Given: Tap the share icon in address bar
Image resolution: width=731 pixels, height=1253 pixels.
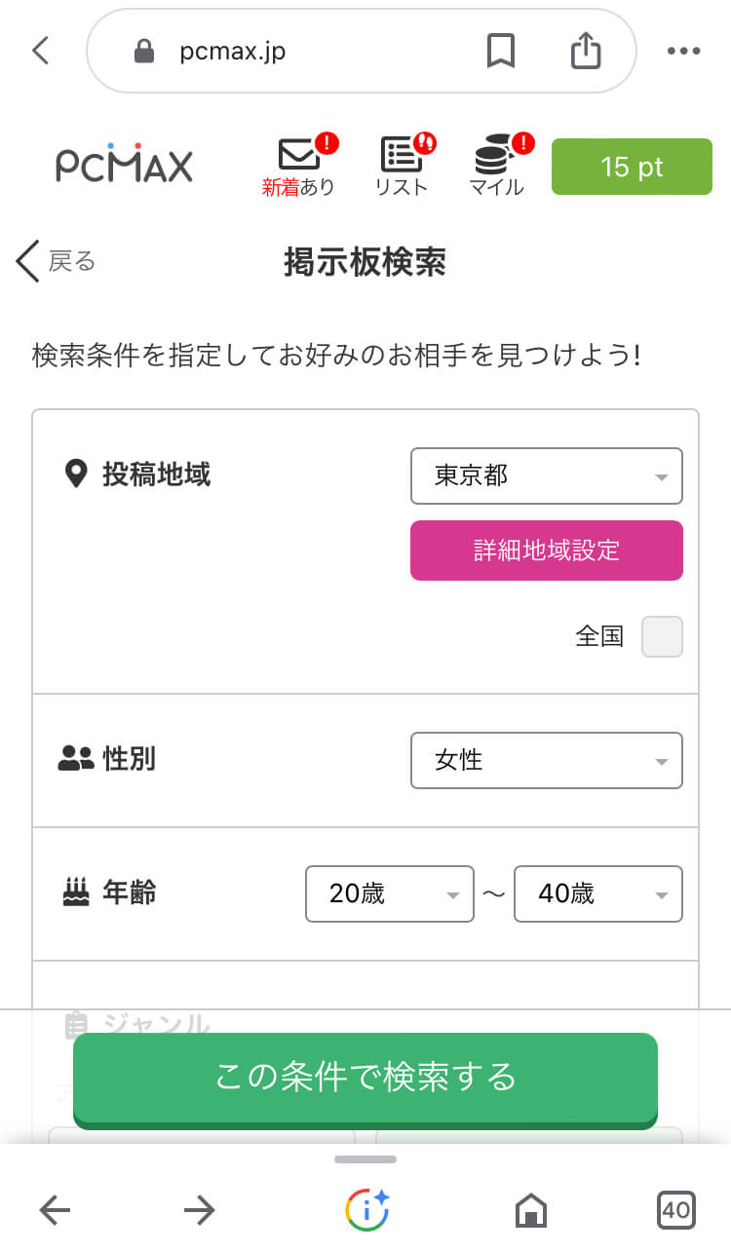Looking at the screenshot, I should [x=585, y=51].
